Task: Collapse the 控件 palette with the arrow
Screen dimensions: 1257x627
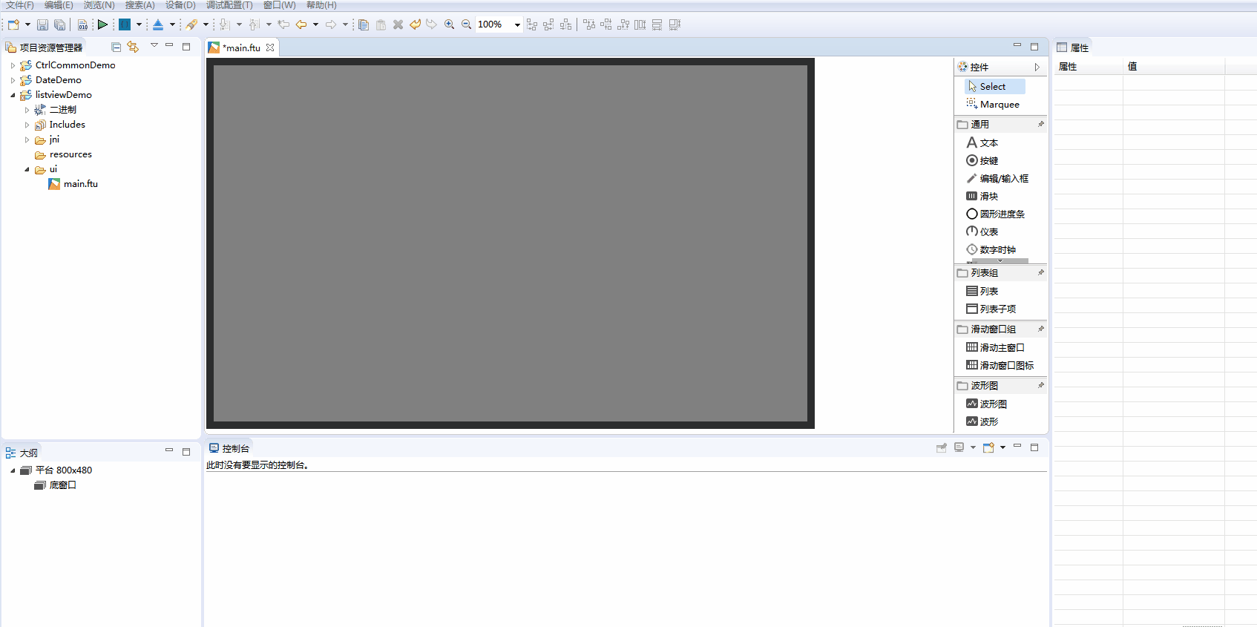Action: 1037,67
